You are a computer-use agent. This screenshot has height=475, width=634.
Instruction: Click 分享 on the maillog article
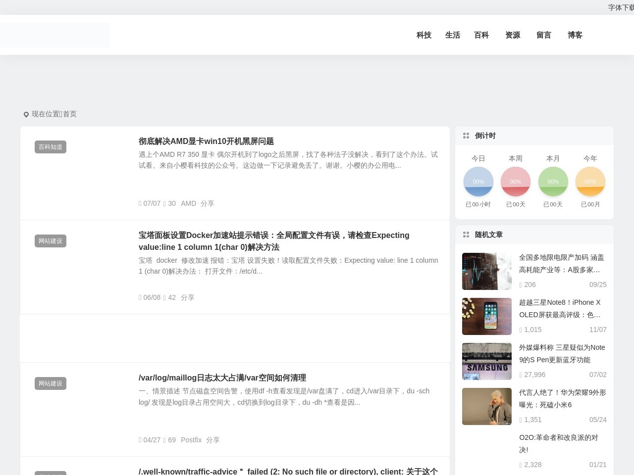[213, 440]
